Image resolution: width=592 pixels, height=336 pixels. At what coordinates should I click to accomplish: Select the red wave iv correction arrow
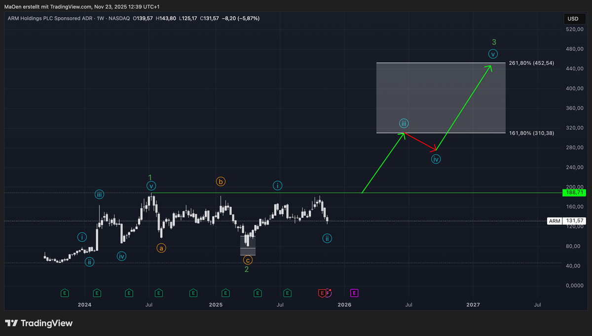click(x=420, y=142)
